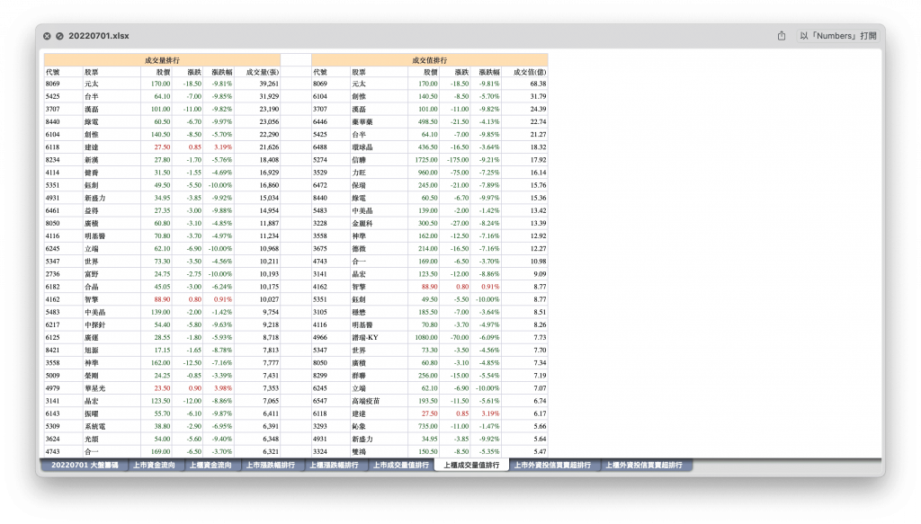
Task: Click the stock name 穩懋
Action: (x=359, y=312)
